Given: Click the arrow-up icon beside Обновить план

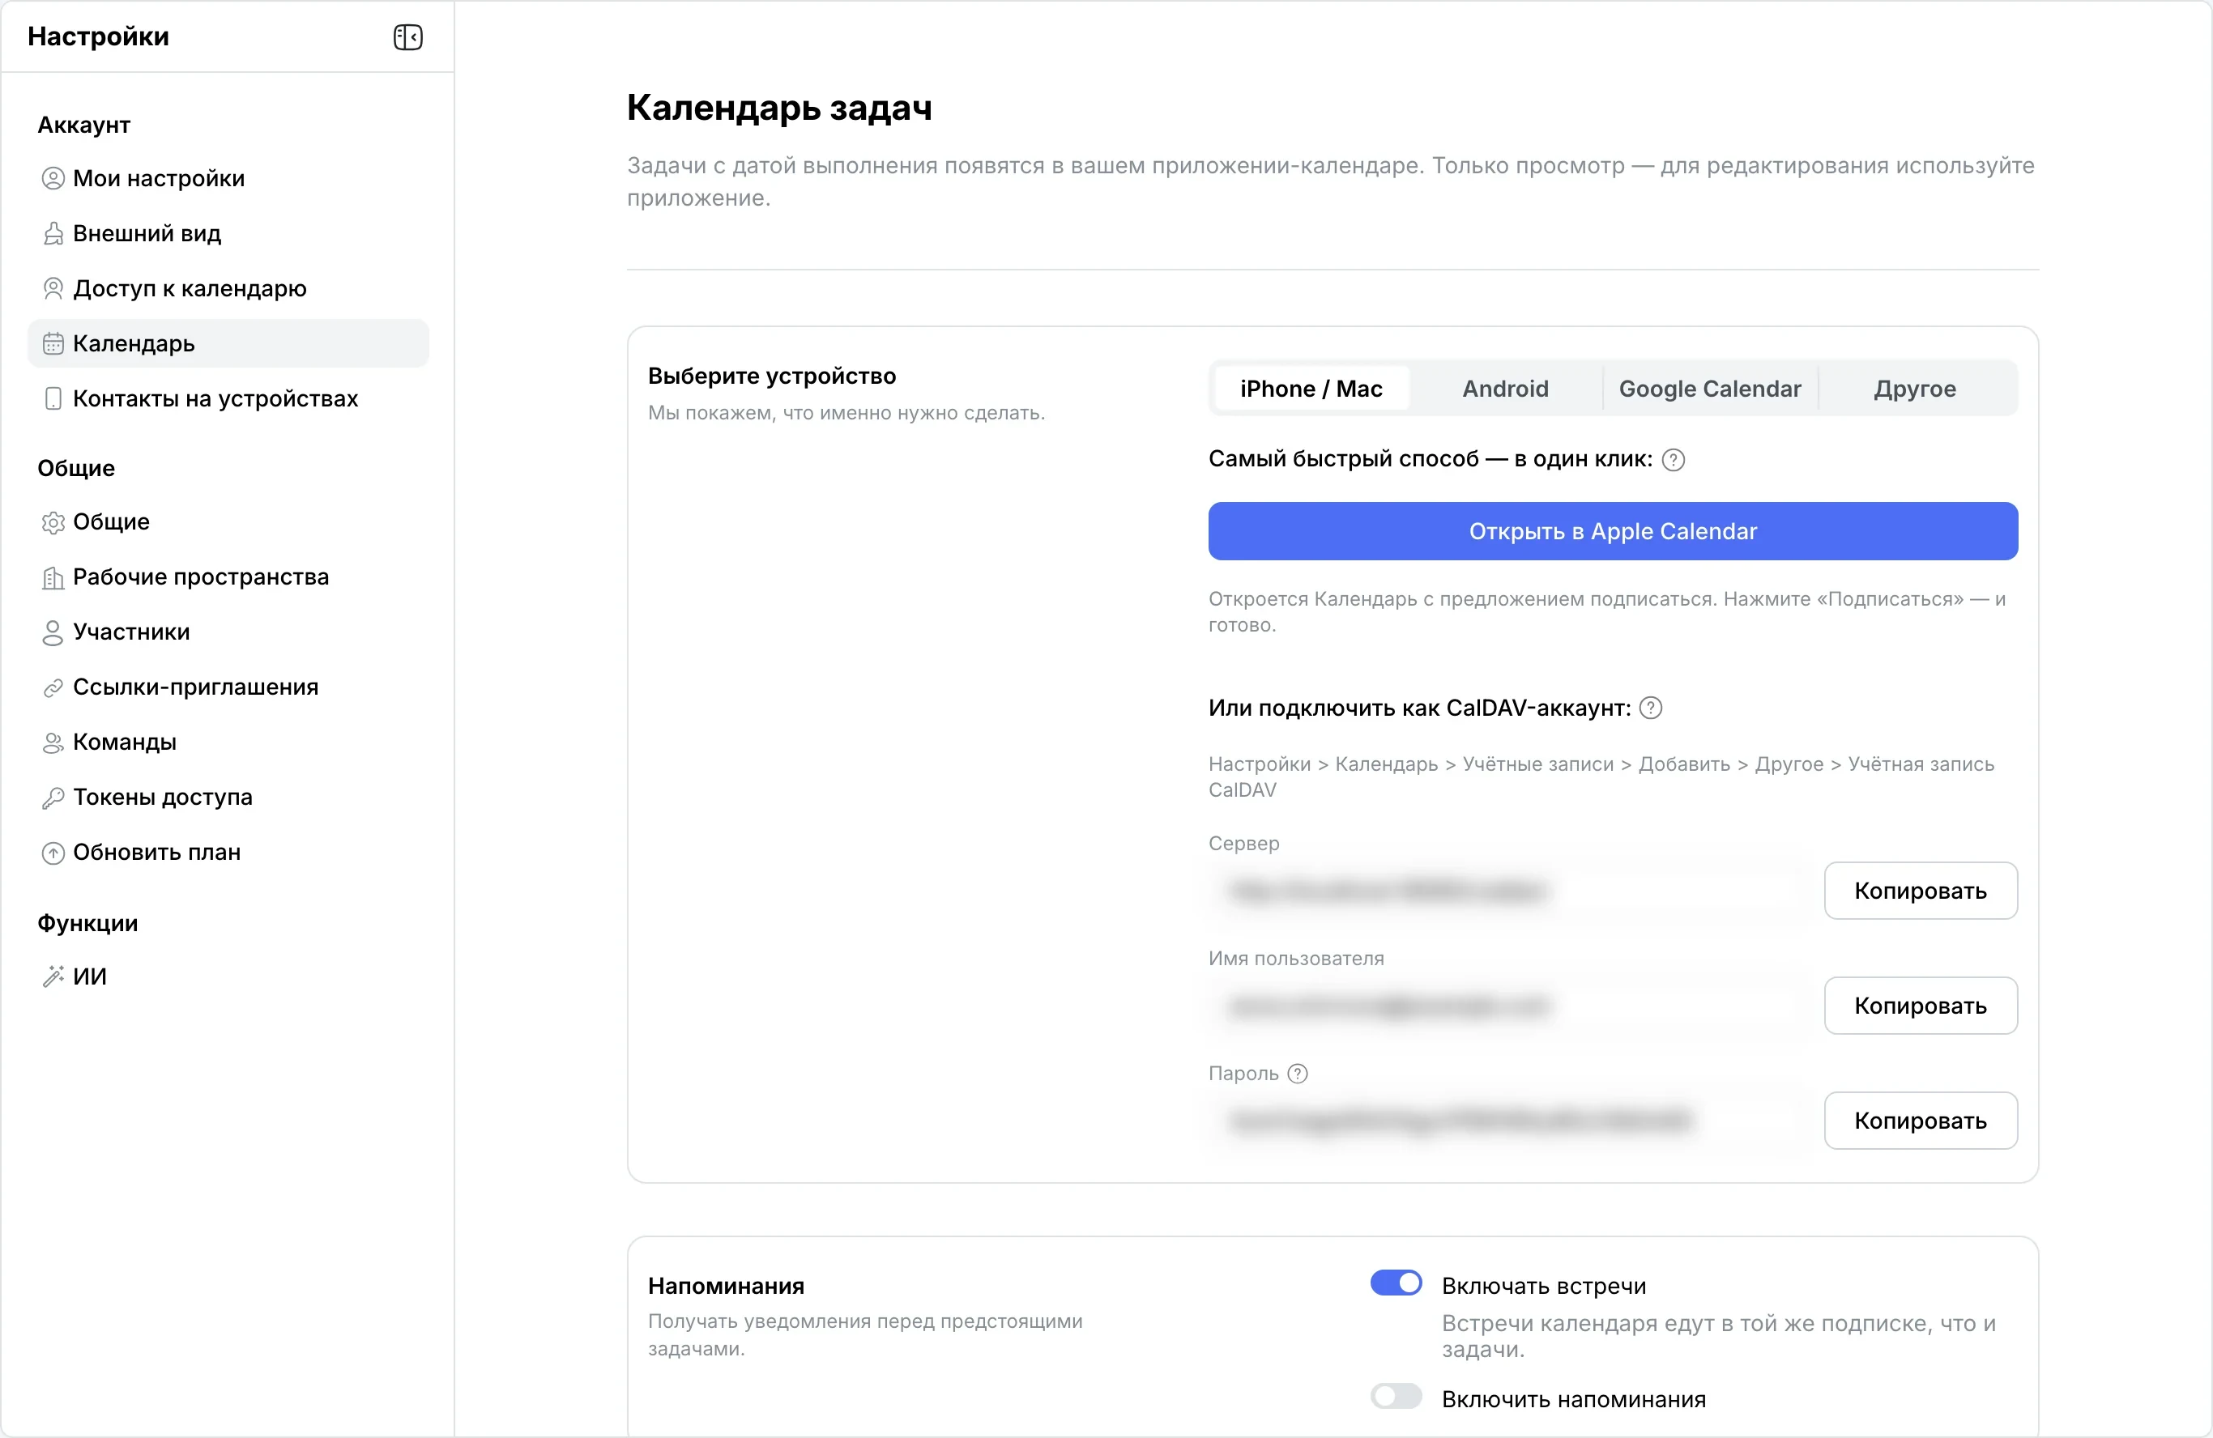Looking at the screenshot, I should click(53, 853).
